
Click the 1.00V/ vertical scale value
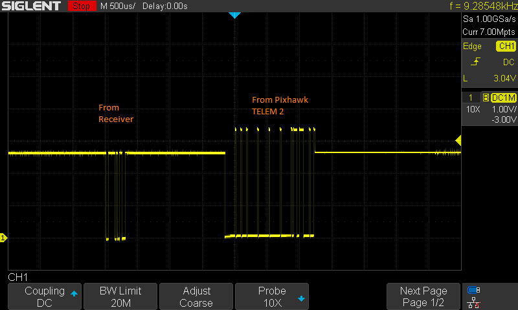[504, 109]
